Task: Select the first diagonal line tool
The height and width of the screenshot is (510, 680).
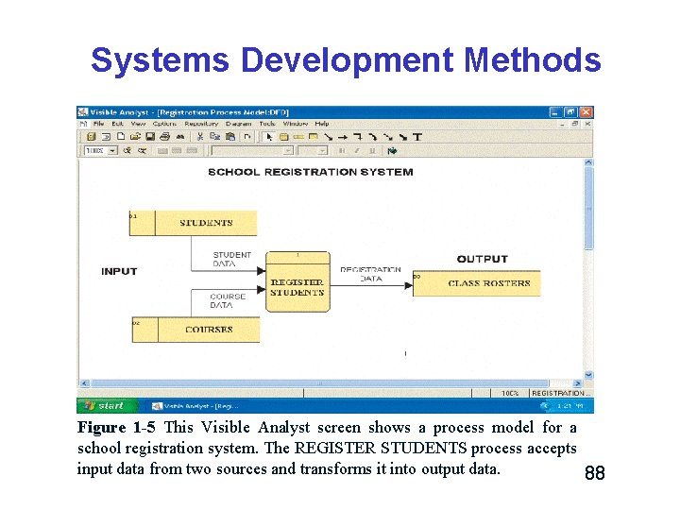Action: (x=329, y=137)
